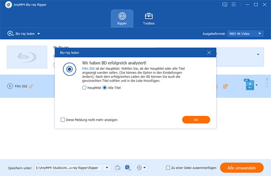271x176 pixels.
Task: Click the Film 202 title name
Action: (x=21, y=86)
